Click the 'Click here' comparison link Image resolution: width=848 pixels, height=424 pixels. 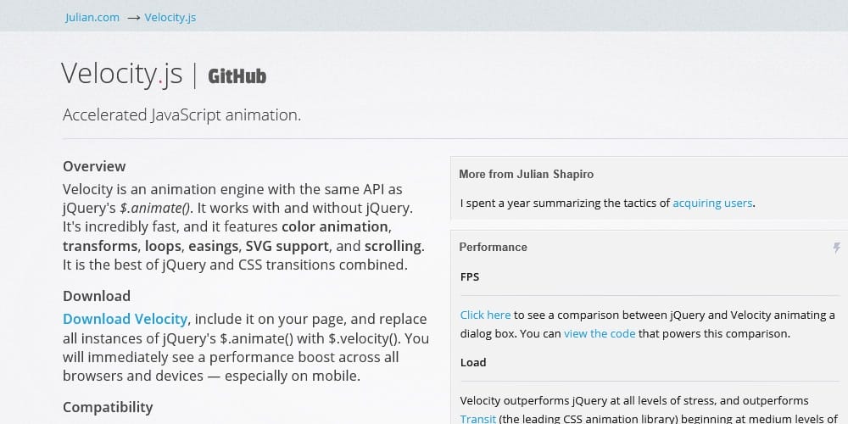[x=485, y=315]
